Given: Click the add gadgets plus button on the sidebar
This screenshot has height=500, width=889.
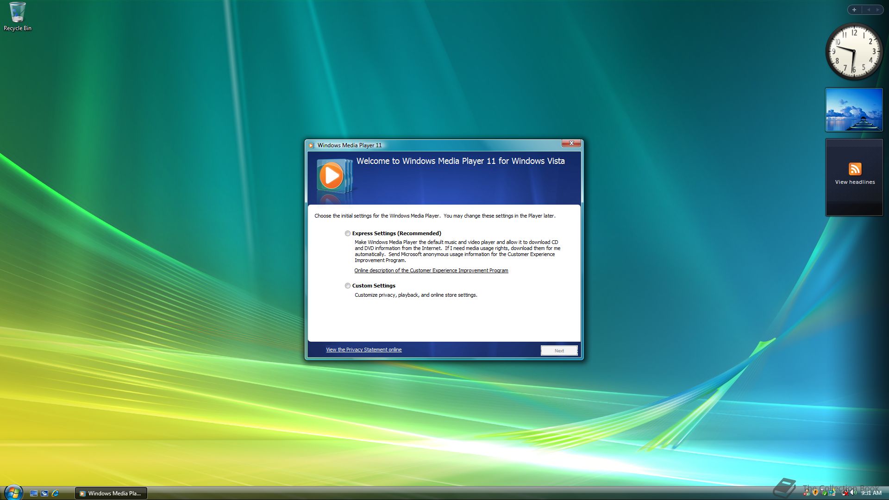Looking at the screenshot, I should click(x=854, y=10).
